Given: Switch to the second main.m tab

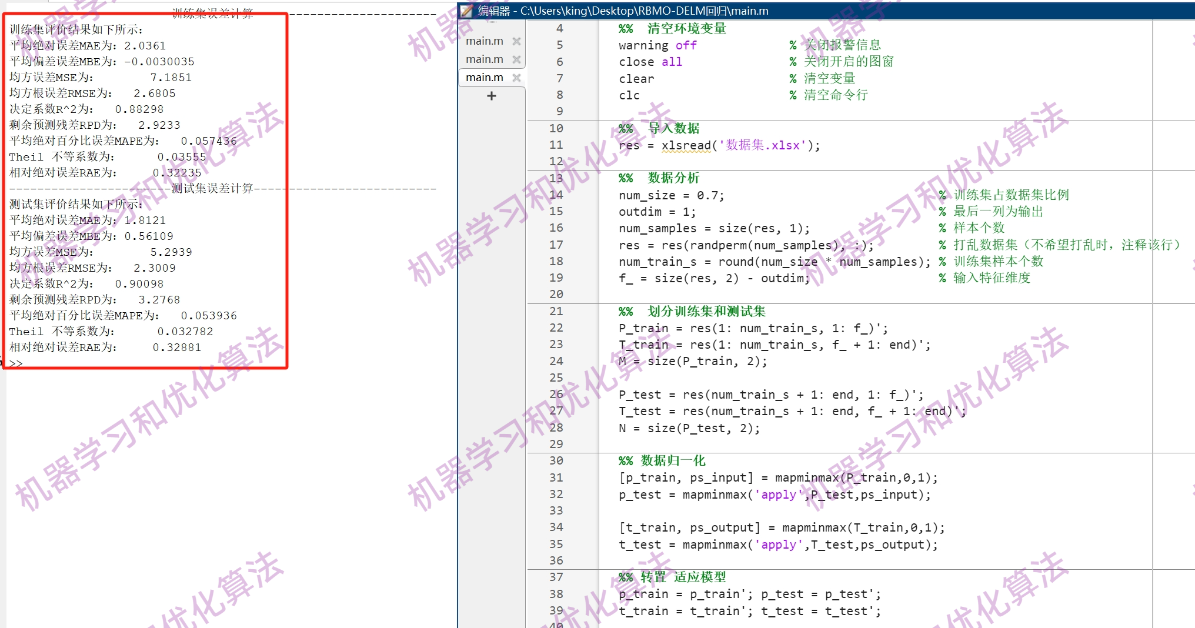Looking at the screenshot, I should [x=484, y=59].
